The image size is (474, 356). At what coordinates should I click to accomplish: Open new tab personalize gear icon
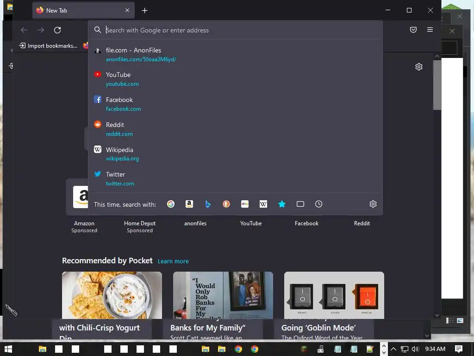(418, 67)
